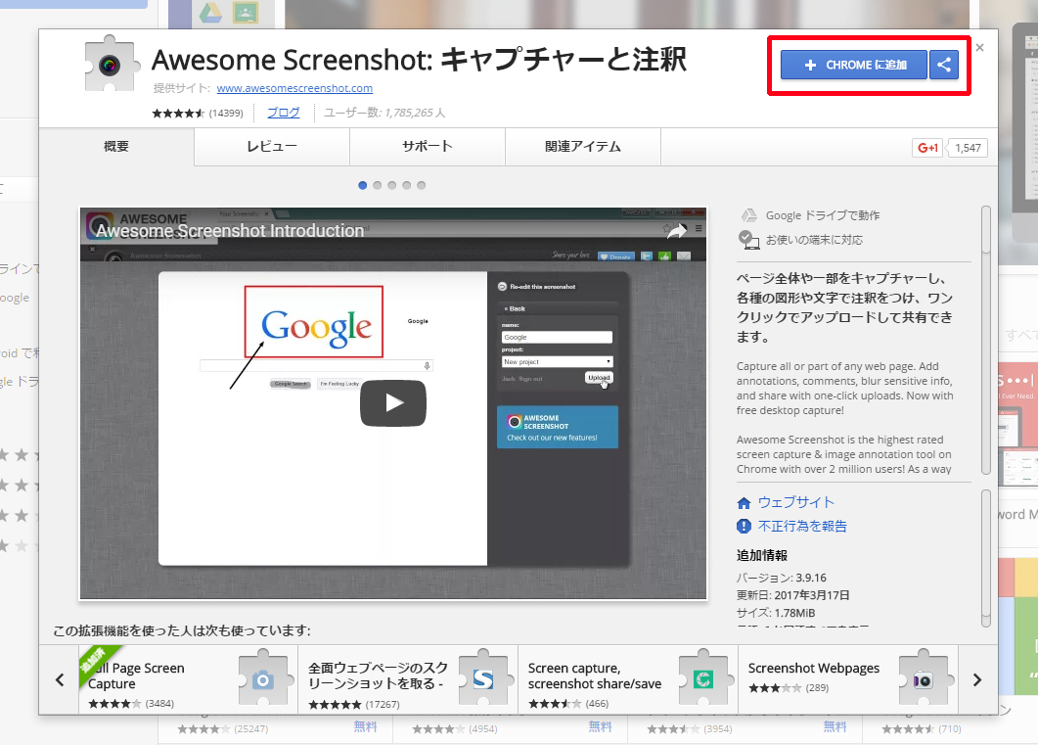Switch to the 関連アイテム tab
This screenshot has height=745, width=1038.
coord(583,146)
